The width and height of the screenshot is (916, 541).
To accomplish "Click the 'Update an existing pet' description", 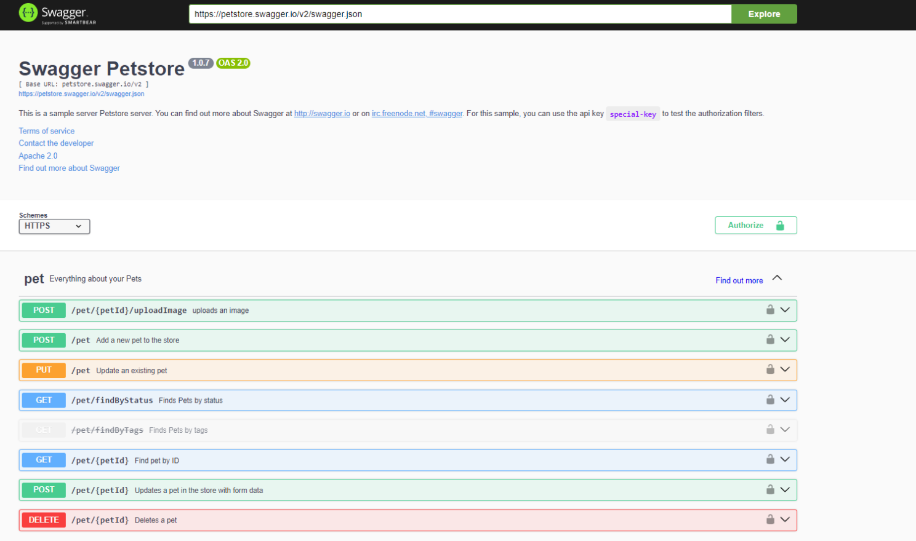I will [132, 371].
